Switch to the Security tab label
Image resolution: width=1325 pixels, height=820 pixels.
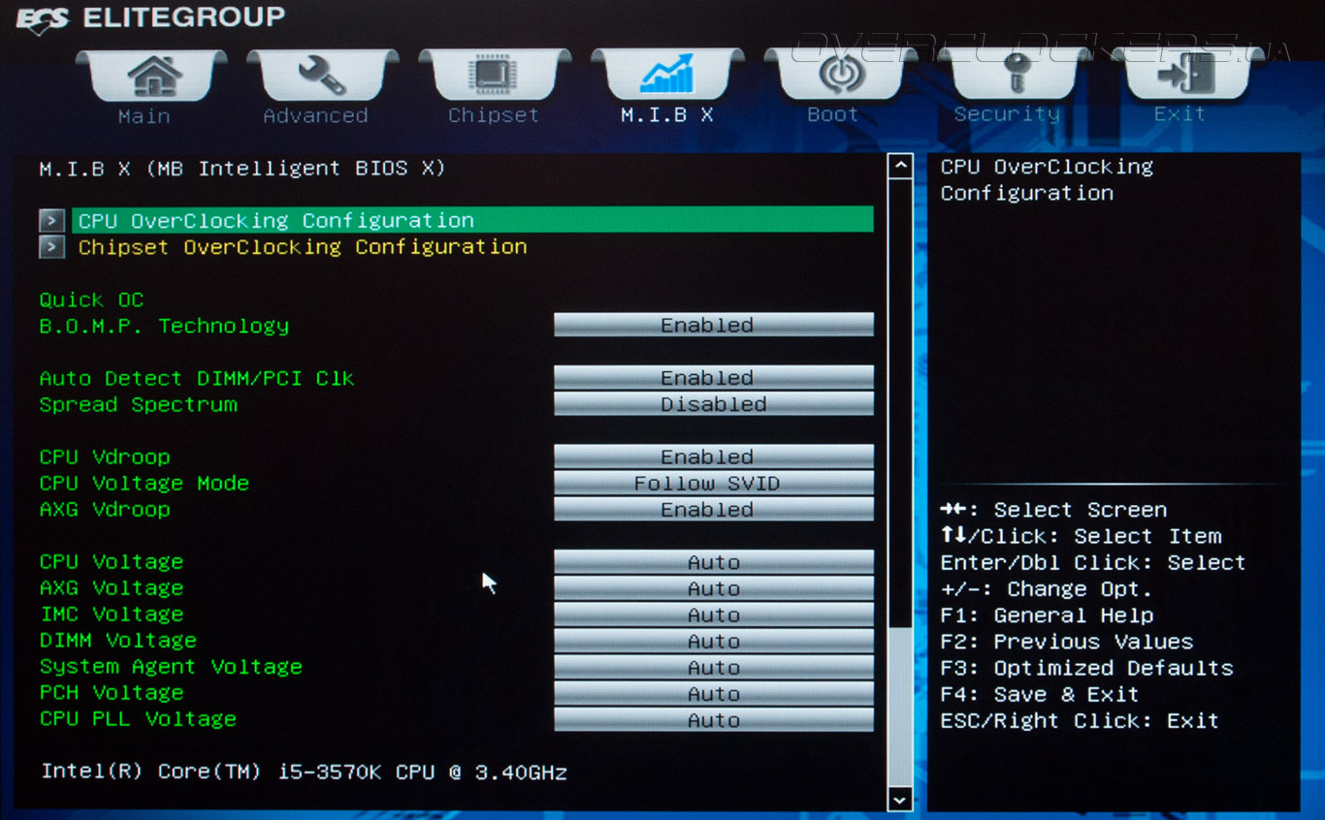tap(1007, 114)
